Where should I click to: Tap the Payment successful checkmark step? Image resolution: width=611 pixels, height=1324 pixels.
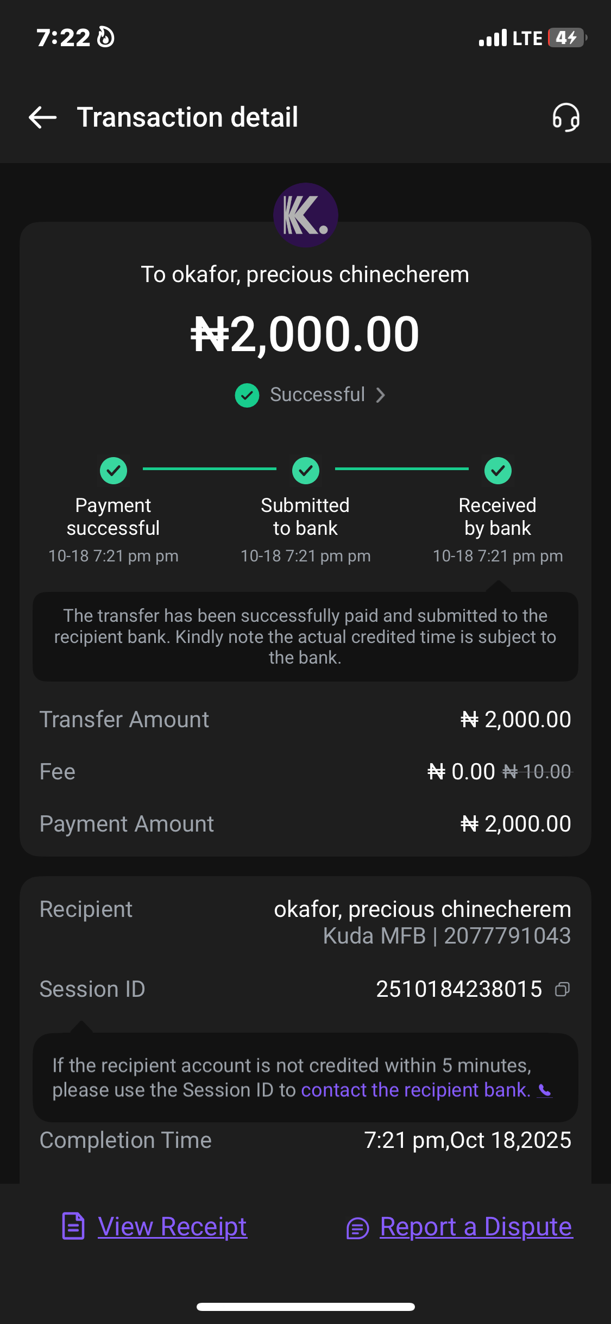tap(114, 471)
